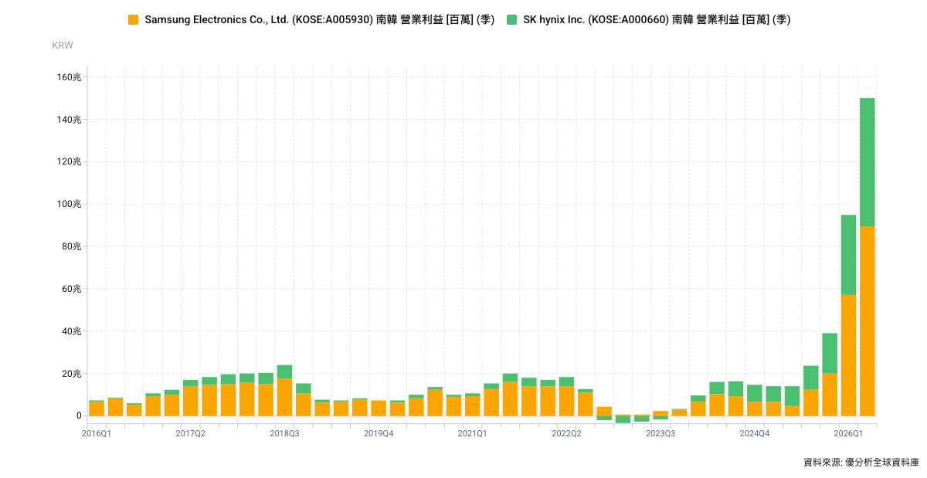Click the orange Samsung Electronics legend swatch

click(x=134, y=20)
